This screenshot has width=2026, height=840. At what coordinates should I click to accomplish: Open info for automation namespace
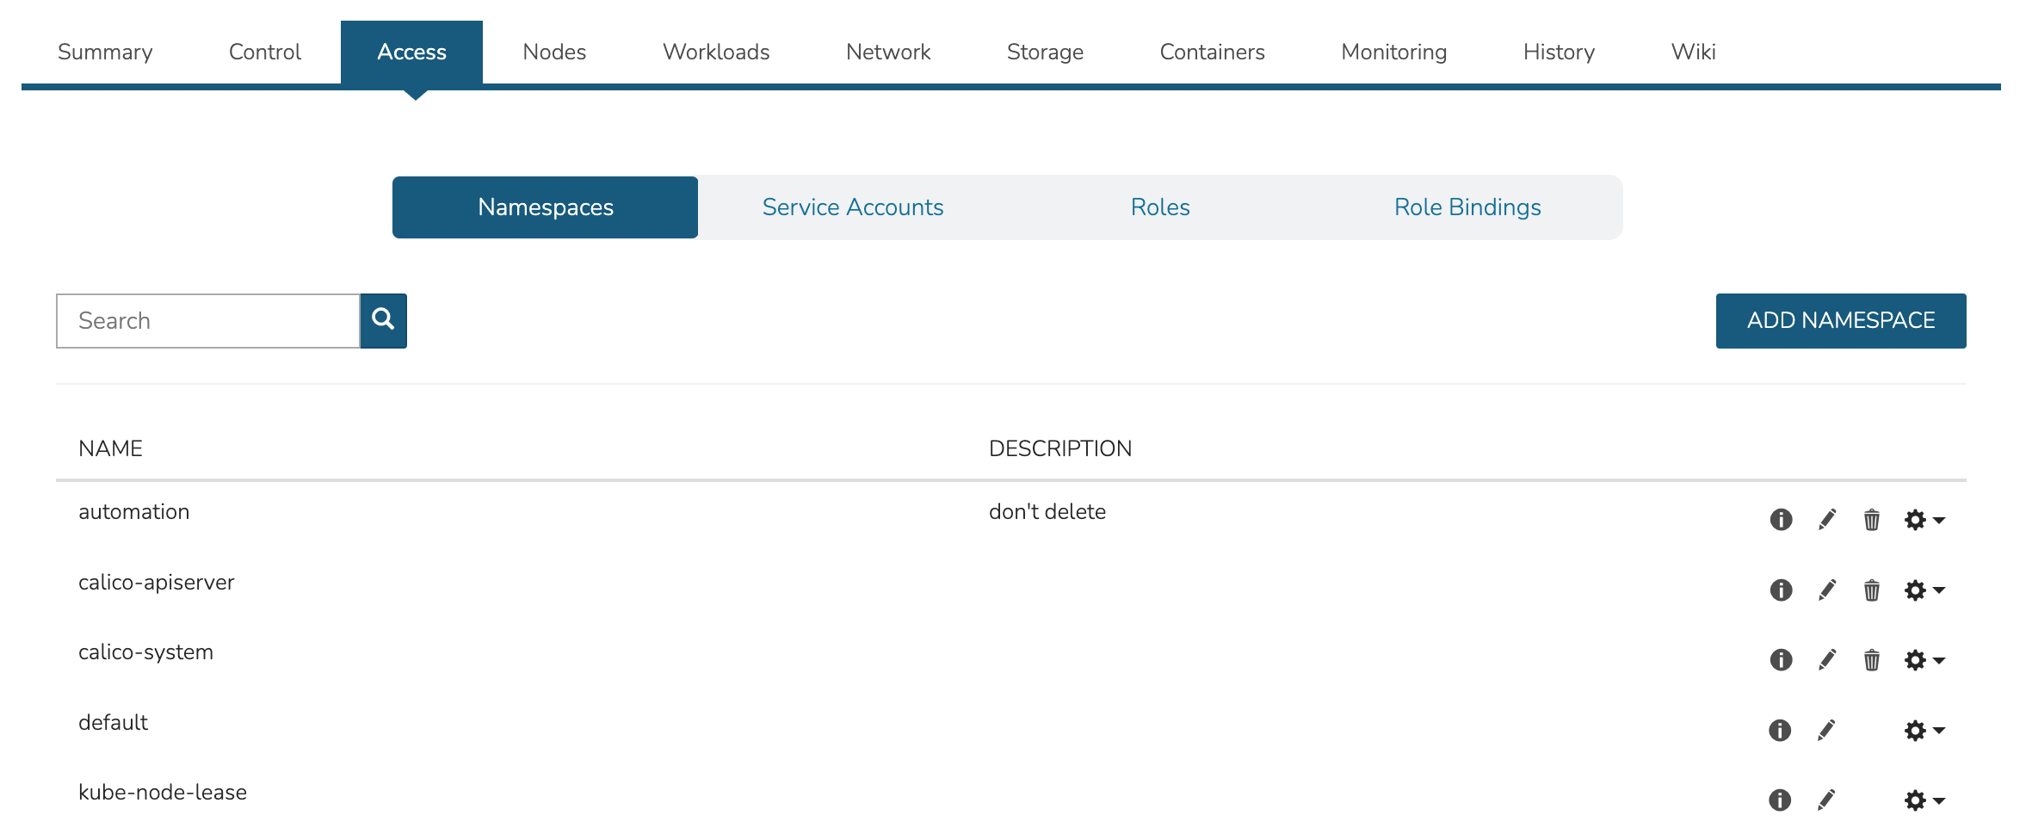[x=1780, y=520]
